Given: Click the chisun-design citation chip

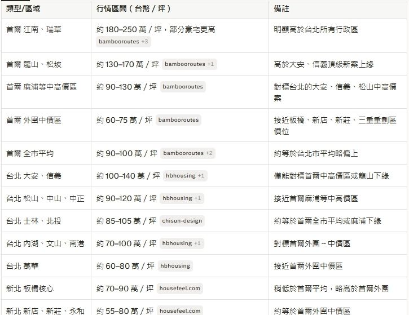Looking at the screenshot, I should pyautogui.click(x=182, y=221).
